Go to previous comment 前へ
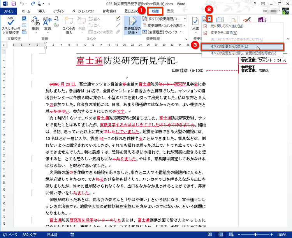The height and width of the screenshot is (238, 292). click(95, 19)
